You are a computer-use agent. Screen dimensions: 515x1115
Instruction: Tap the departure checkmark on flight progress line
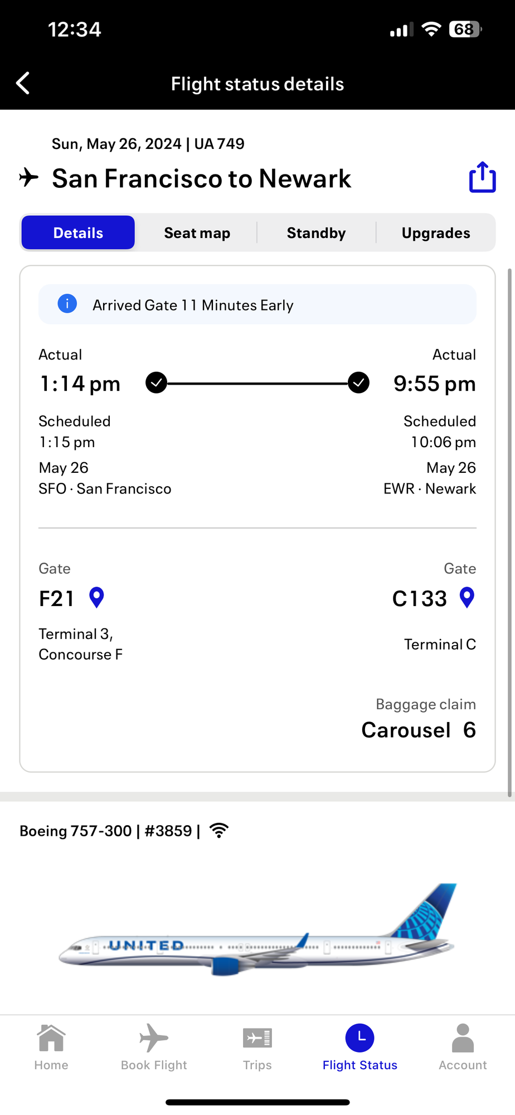point(157,383)
